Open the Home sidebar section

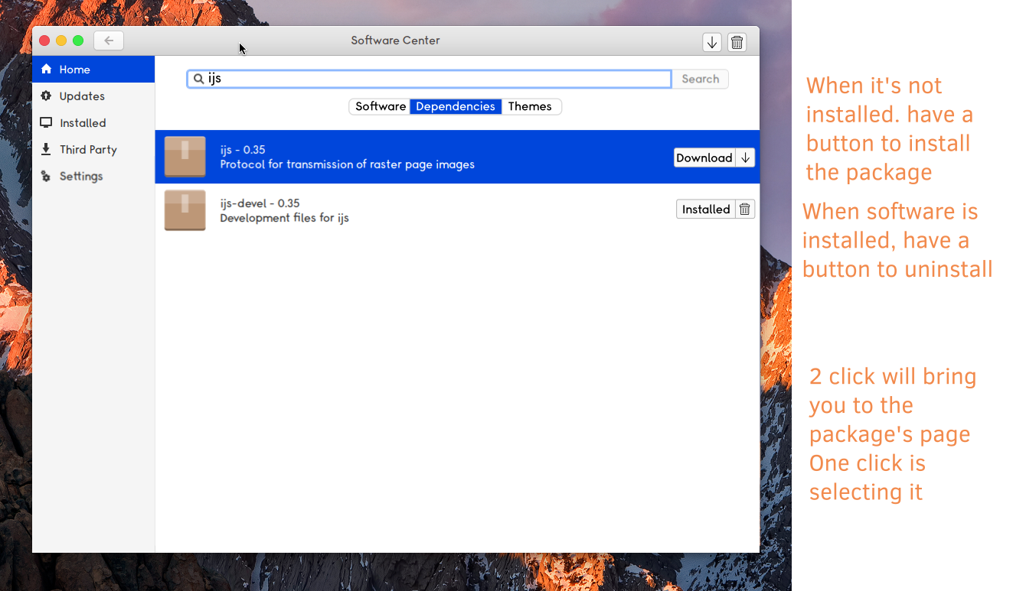pyautogui.click(x=74, y=70)
